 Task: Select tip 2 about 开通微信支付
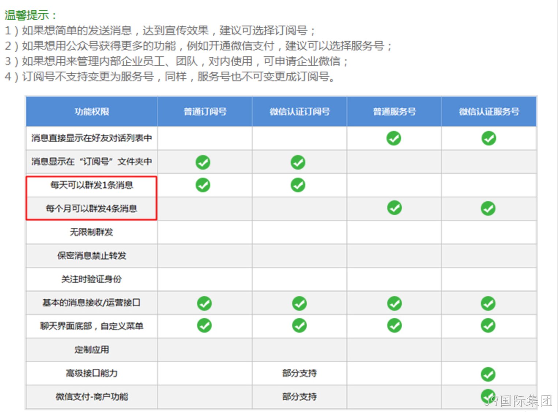[198, 46]
